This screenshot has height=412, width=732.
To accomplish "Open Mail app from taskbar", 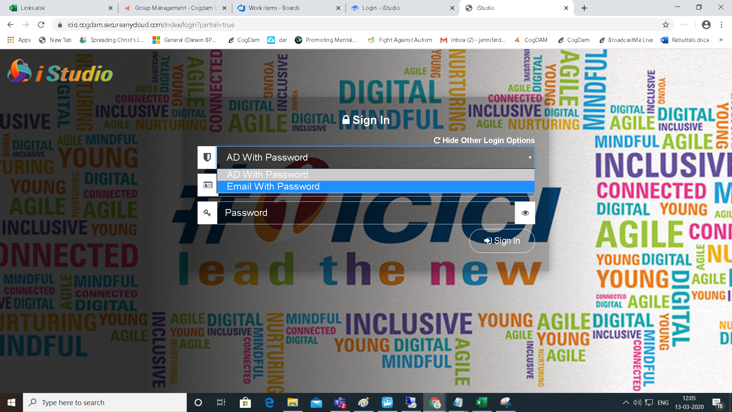I will pyautogui.click(x=316, y=402).
